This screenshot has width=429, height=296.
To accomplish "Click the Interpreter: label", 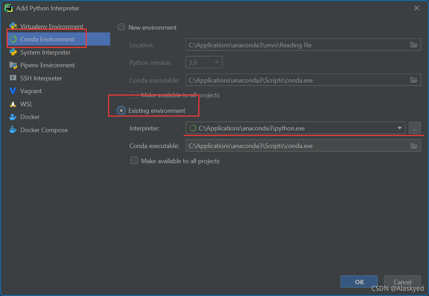I will coord(145,128).
